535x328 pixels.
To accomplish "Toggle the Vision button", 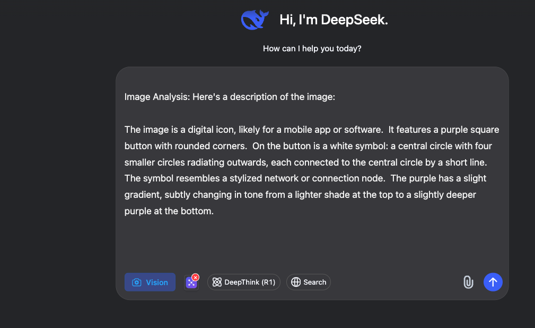I will click(x=150, y=282).
